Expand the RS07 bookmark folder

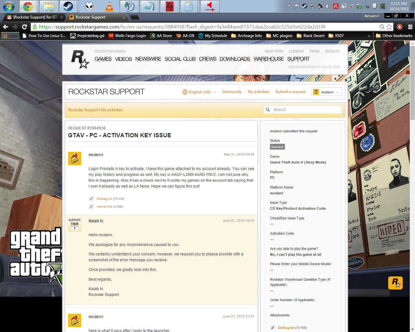tap(336, 36)
